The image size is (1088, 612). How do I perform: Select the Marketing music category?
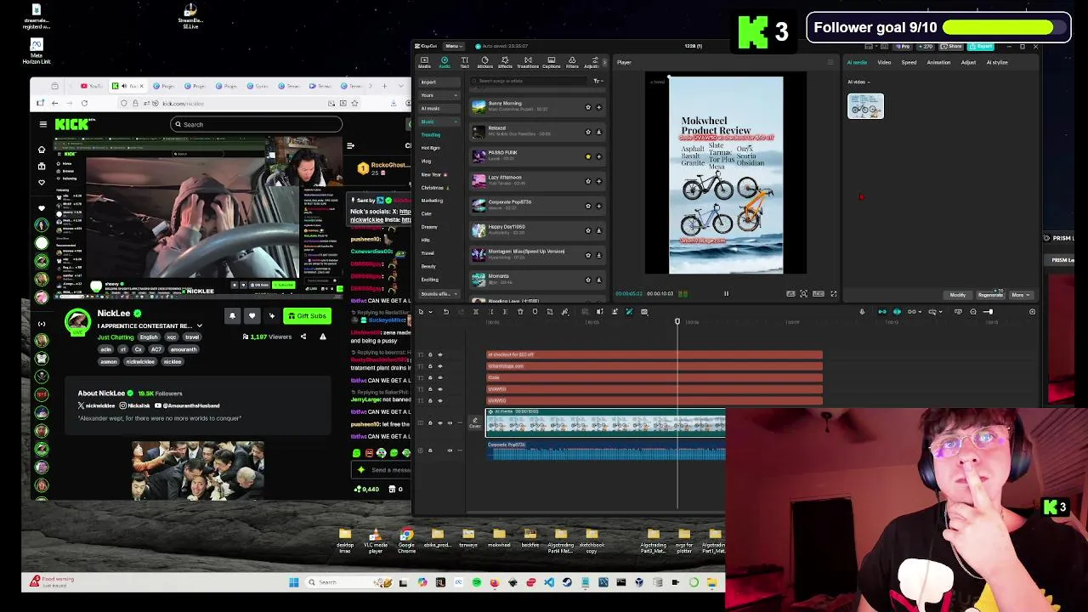click(x=433, y=201)
